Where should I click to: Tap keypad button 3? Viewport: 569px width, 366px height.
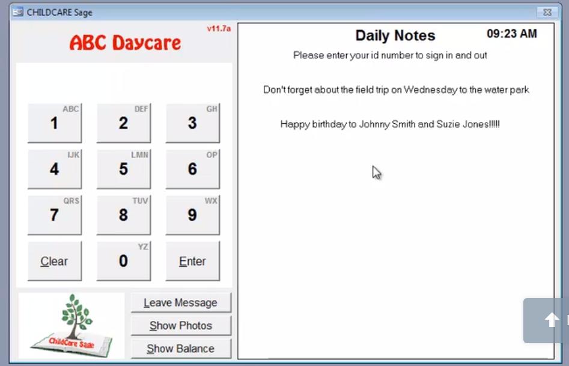[x=193, y=123]
